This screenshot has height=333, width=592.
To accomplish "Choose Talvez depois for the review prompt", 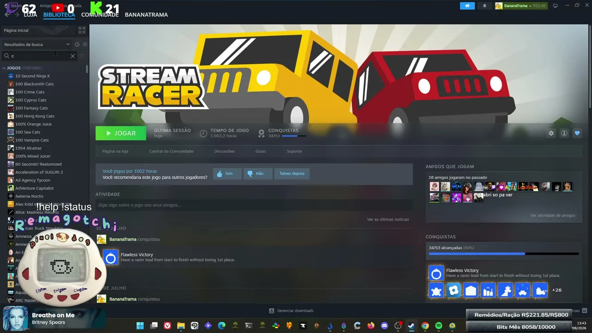I will pyautogui.click(x=292, y=173).
